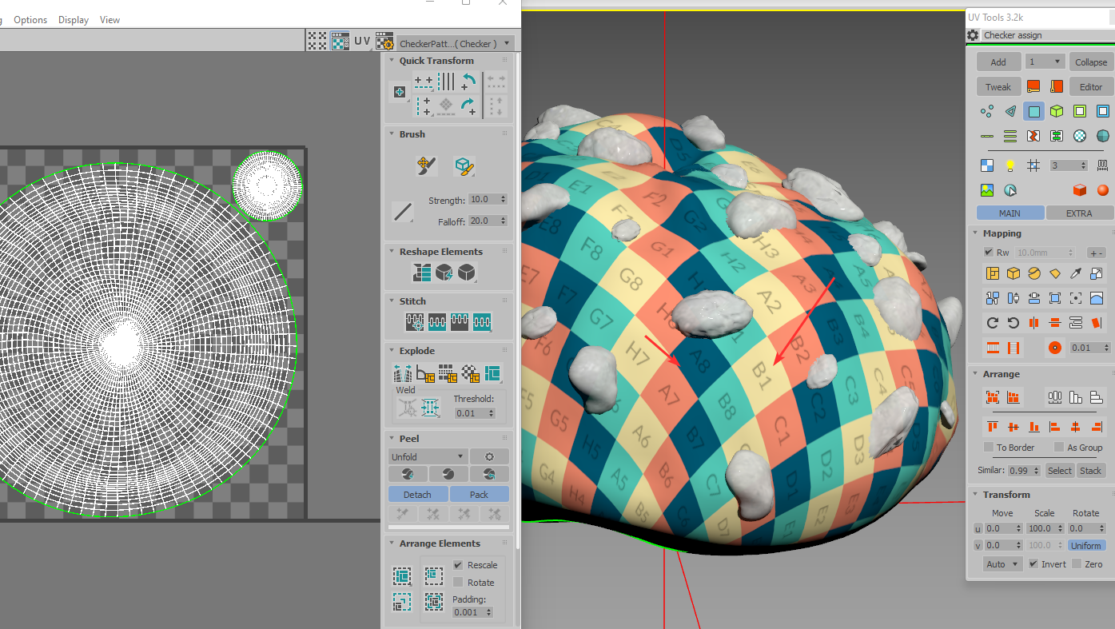The width and height of the screenshot is (1115, 629).
Task: Switch to the EXTRA tab
Action: (x=1078, y=213)
